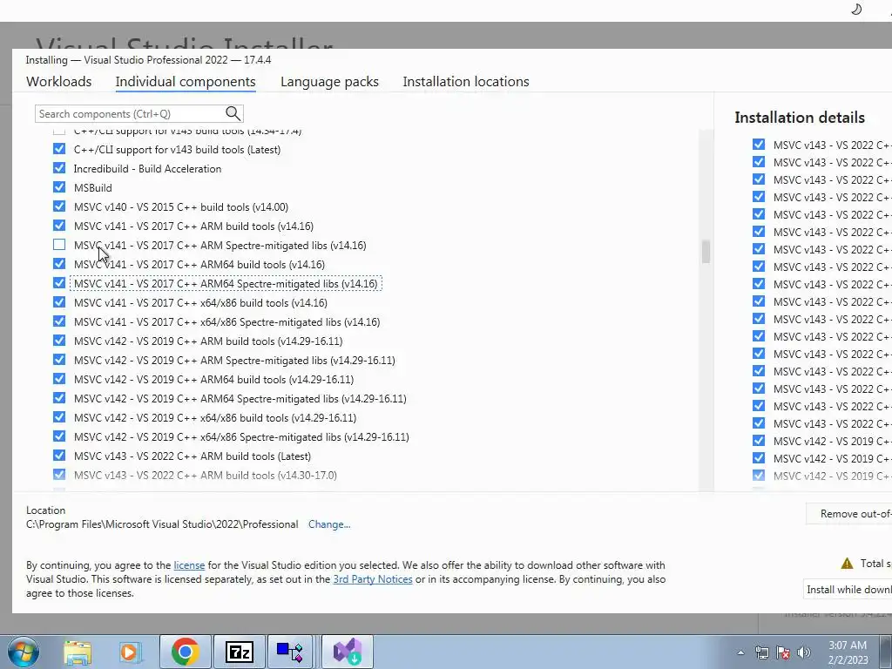The image size is (892, 669).
Task: Open the license link
Action: click(189, 564)
